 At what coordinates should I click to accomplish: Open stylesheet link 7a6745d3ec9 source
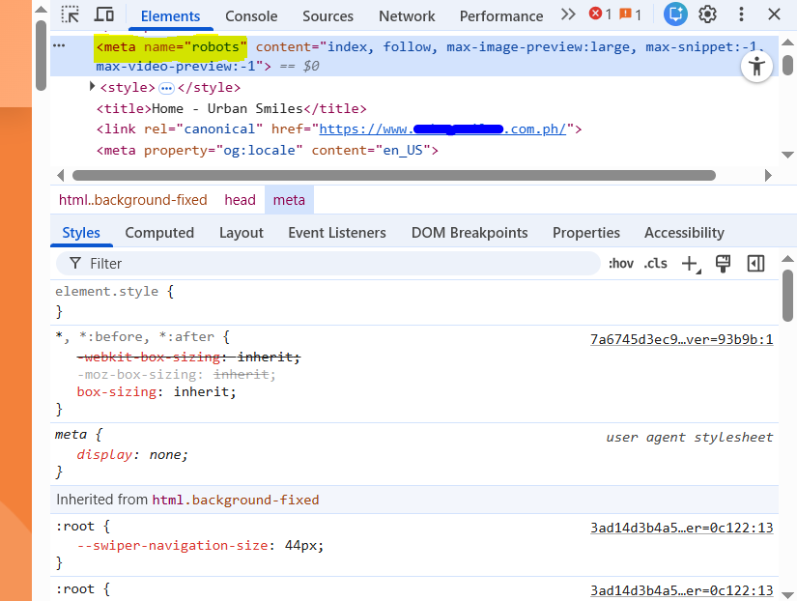coord(681,340)
